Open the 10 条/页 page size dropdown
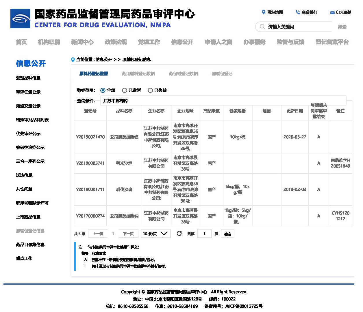The height and width of the screenshot is (312, 363). (155, 234)
